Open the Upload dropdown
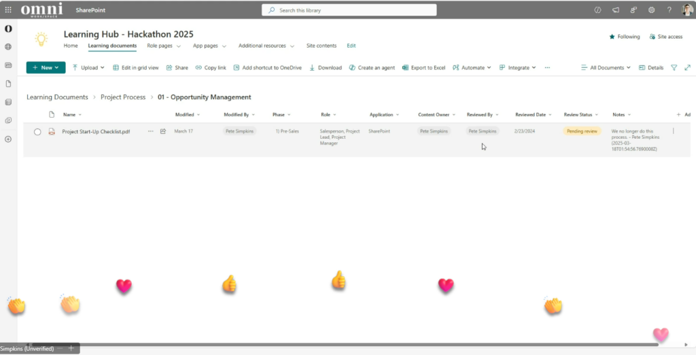Viewport: 696px width, 355px height. coord(88,67)
